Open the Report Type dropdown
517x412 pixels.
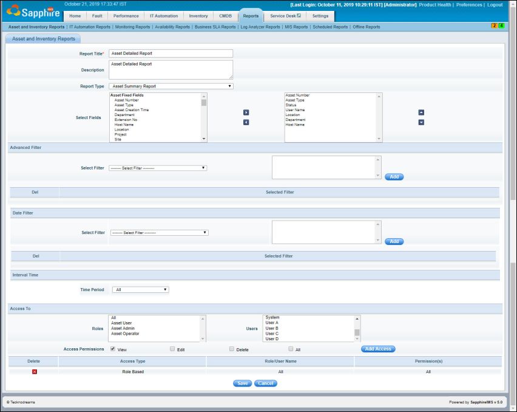(x=172, y=86)
